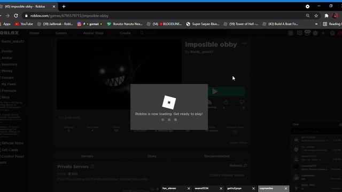Open a new browser tab

click(64, 6)
